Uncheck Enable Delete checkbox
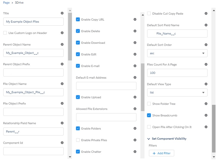 pyautogui.click(x=78, y=31)
